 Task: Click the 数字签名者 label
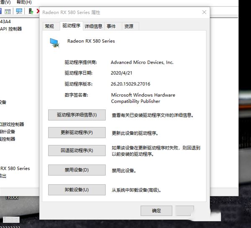coord(77,95)
